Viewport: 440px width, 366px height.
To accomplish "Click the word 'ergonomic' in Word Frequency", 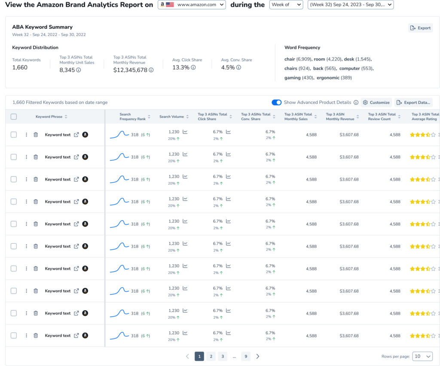I will tap(328, 78).
